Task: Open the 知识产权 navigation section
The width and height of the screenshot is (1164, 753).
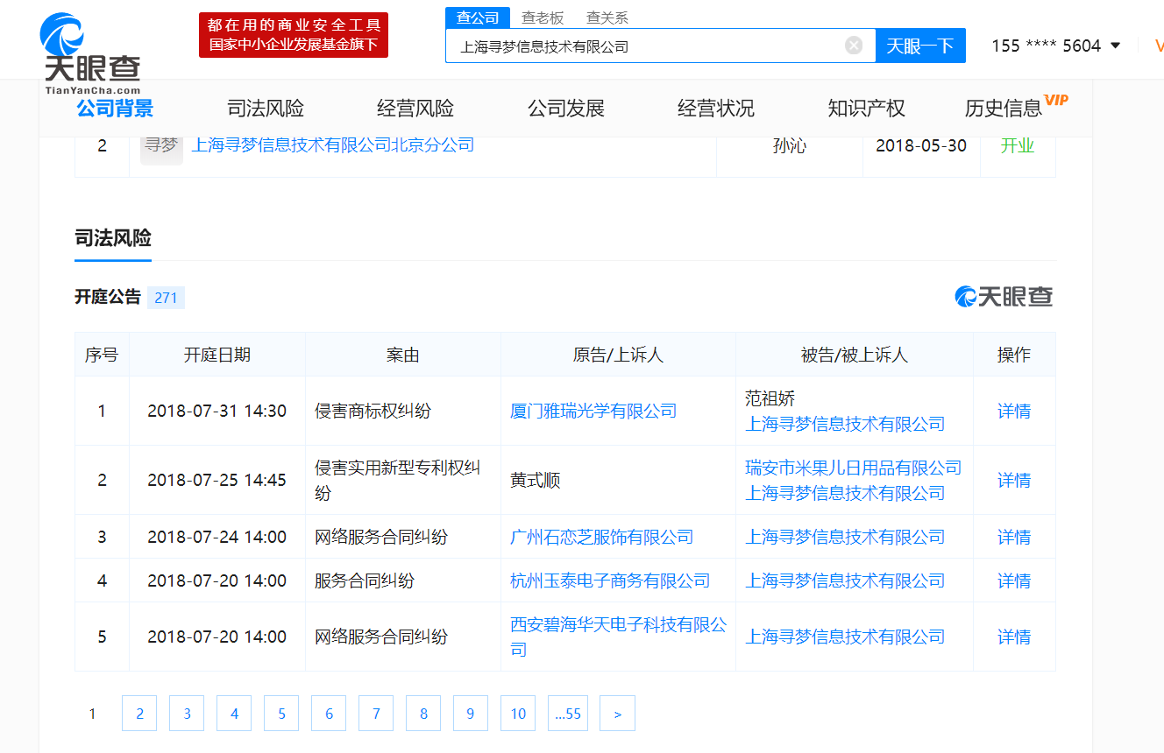Action: point(864,108)
